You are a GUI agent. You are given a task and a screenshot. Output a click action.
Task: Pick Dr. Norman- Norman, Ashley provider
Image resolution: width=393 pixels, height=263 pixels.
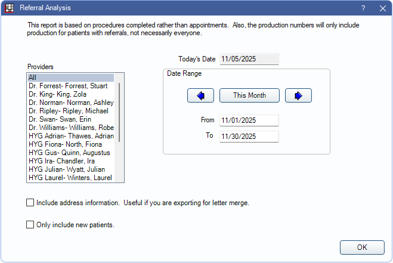click(x=70, y=103)
